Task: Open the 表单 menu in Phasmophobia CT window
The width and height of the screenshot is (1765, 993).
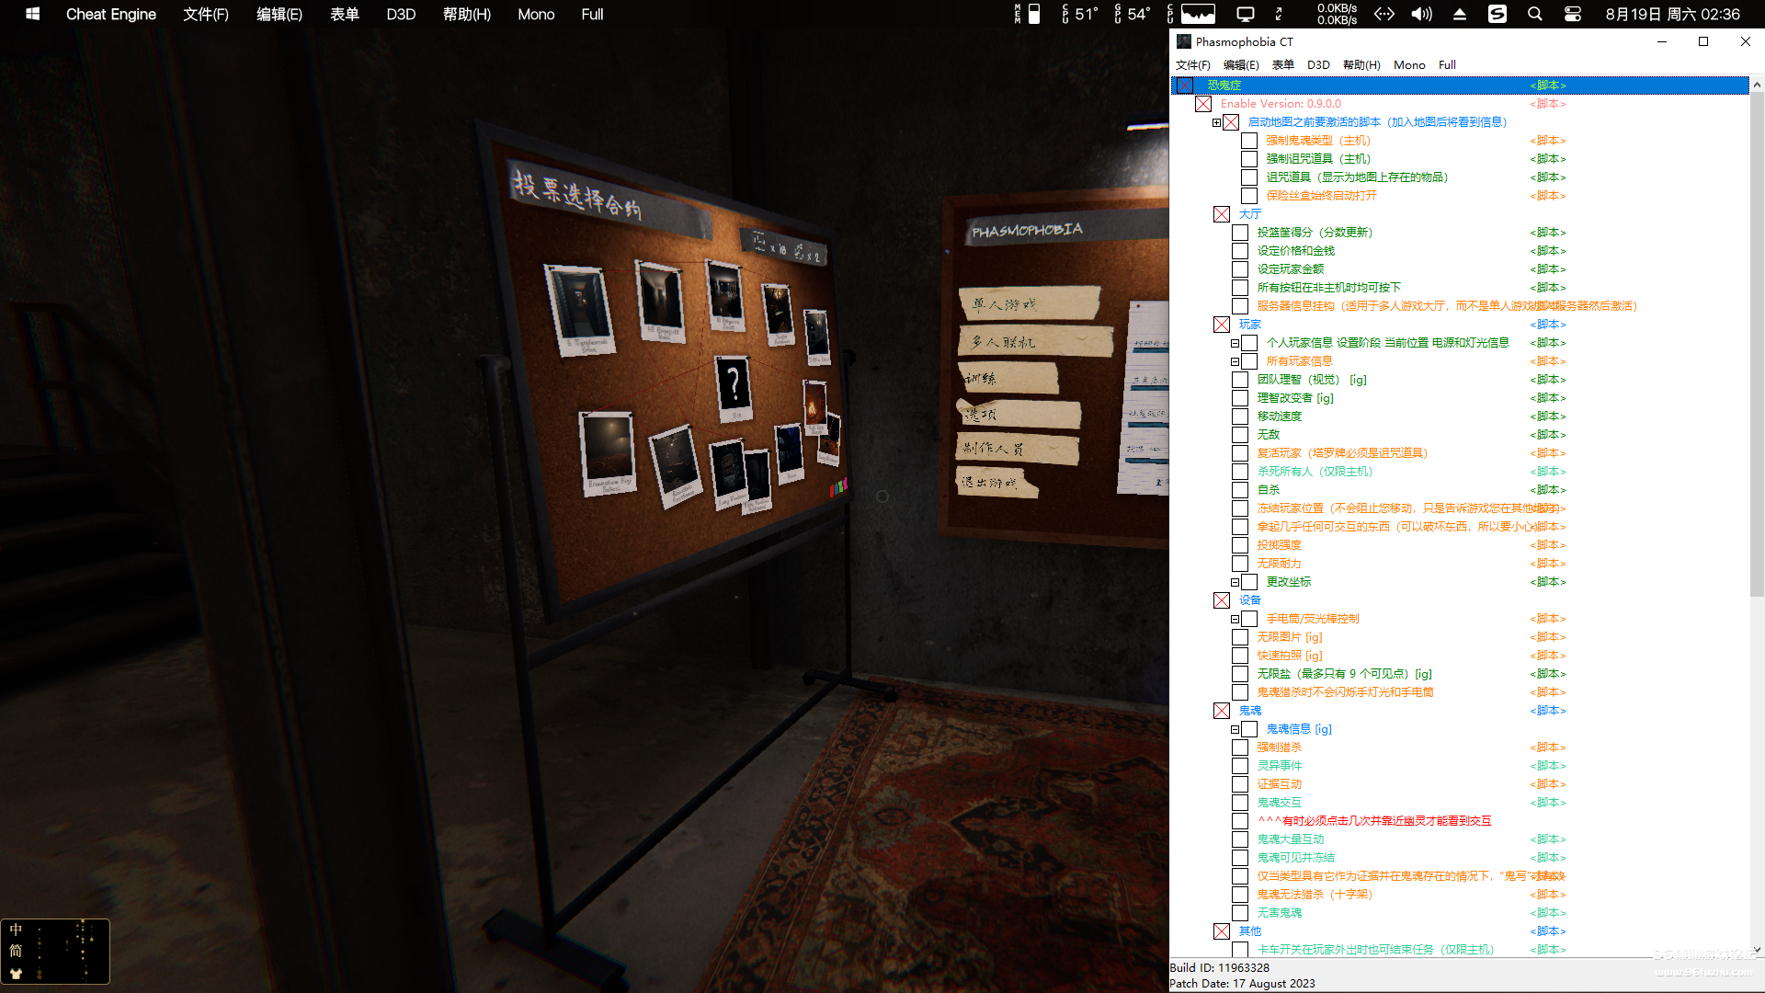Action: point(1282,64)
